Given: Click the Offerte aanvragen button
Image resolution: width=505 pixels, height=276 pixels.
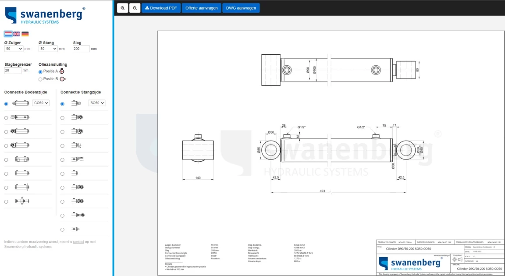Looking at the screenshot, I should point(201,8).
